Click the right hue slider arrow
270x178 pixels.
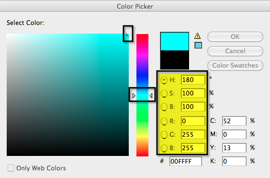151,95
